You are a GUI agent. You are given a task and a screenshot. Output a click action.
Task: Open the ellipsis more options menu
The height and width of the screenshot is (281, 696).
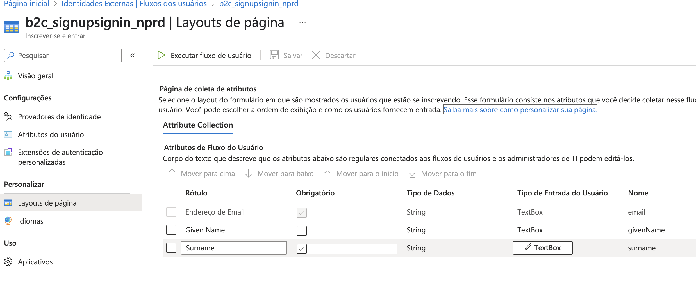[302, 23]
